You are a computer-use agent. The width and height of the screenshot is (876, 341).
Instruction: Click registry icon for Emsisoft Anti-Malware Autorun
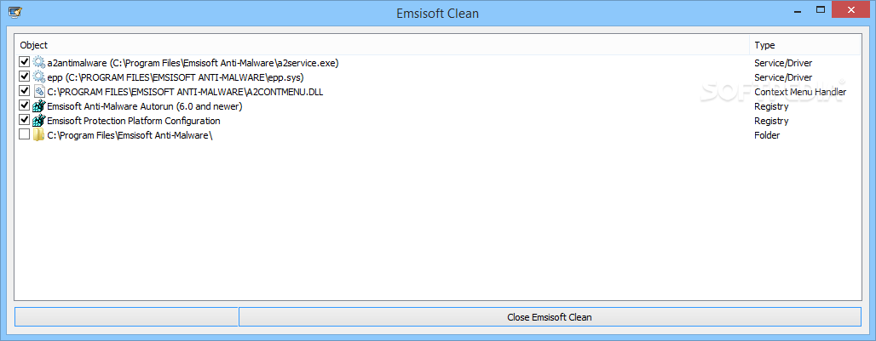point(38,105)
